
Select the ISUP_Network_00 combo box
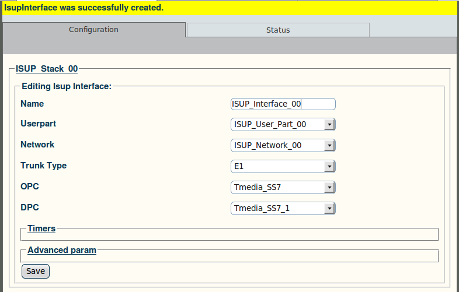click(283, 146)
